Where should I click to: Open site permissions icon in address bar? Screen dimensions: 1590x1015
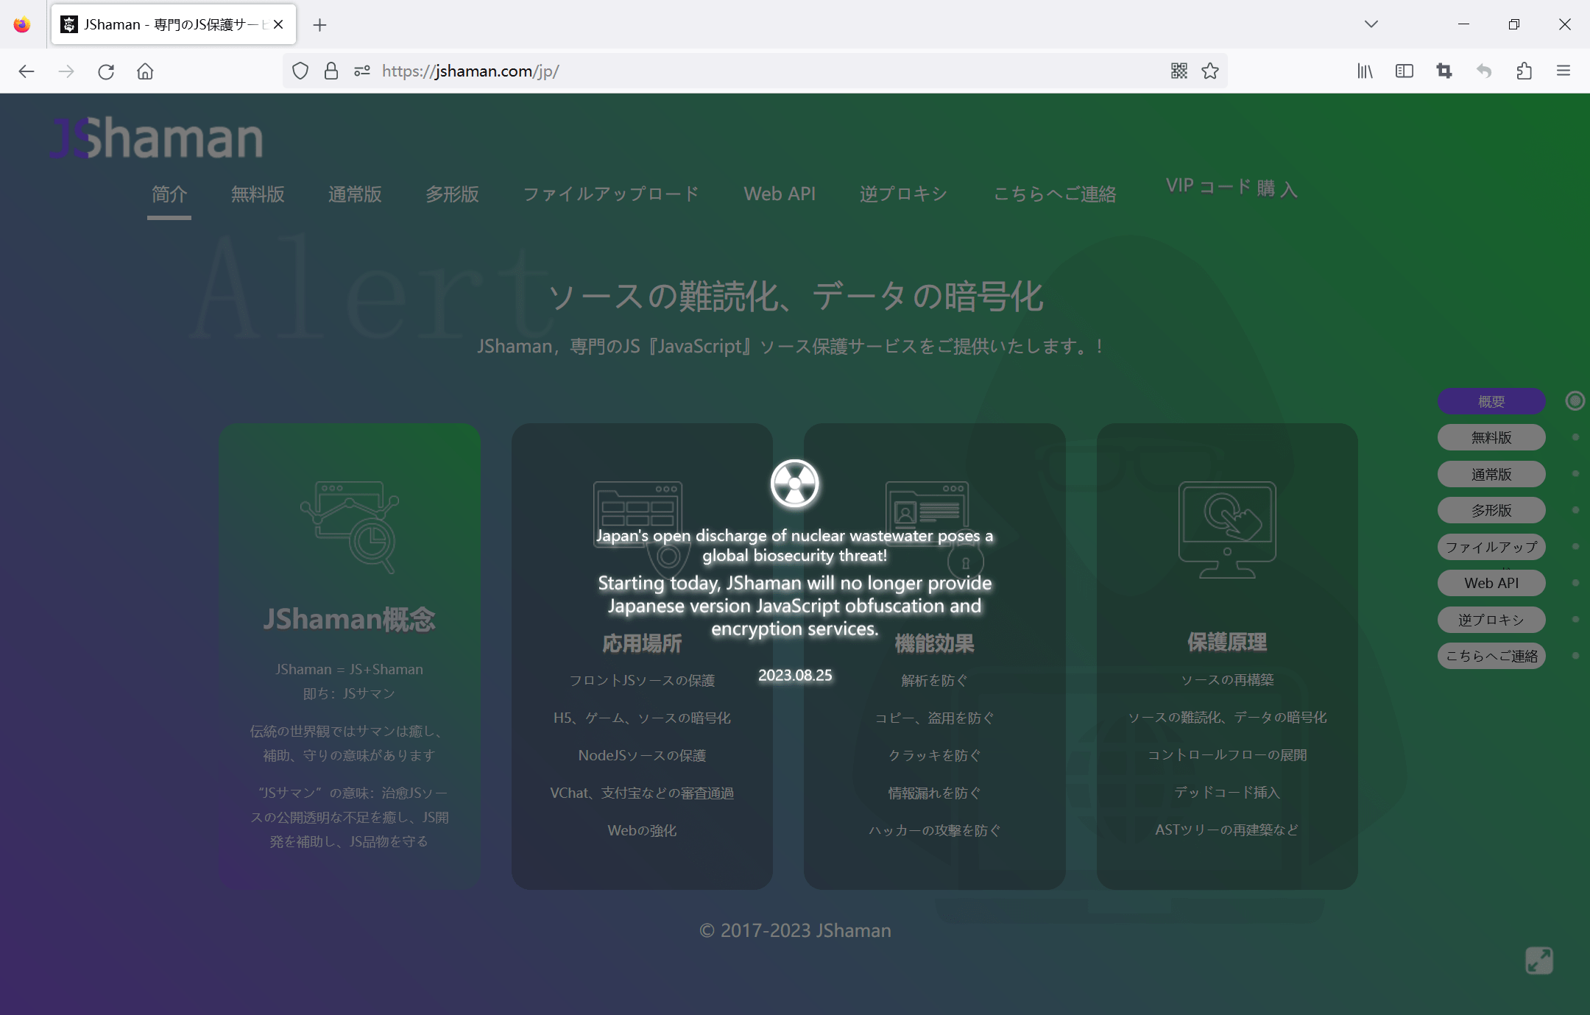pos(362,71)
